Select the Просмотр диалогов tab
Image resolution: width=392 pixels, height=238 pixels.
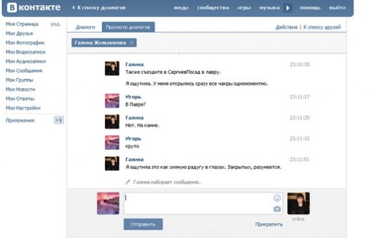(128, 27)
